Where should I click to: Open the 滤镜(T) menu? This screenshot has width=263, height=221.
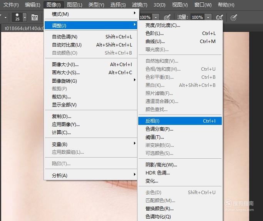coord(139,5)
